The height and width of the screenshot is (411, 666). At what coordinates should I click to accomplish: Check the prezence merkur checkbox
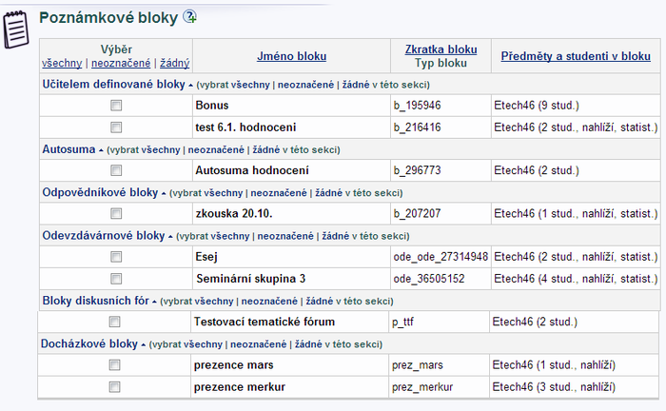pyautogui.click(x=114, y=387)
